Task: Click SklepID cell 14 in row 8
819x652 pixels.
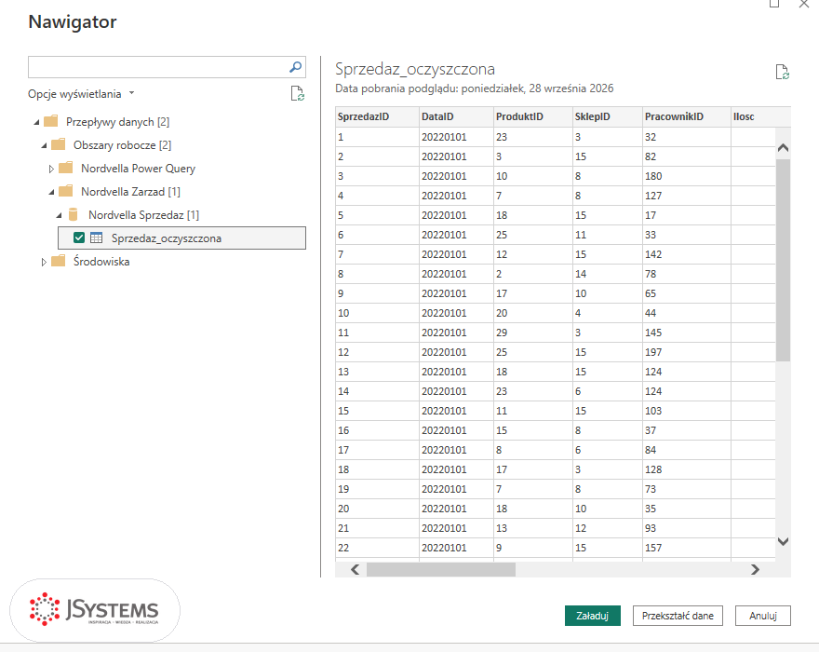Action: [x=608, y=274]
